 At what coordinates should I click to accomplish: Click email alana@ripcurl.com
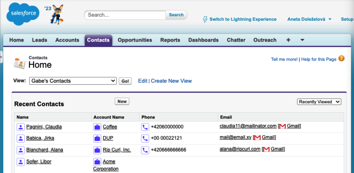coord(240,149)
